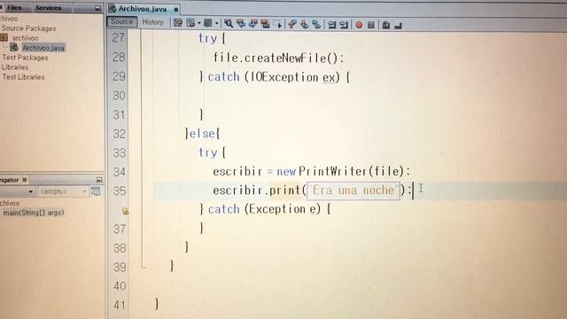
Task: Click line number 41 in the gutter
Action: click(120, 305)
